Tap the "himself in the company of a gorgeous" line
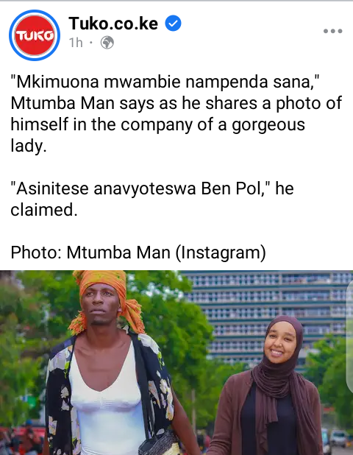Image resolution: width=353 pixels, height=455 pixels. (157, 124)
